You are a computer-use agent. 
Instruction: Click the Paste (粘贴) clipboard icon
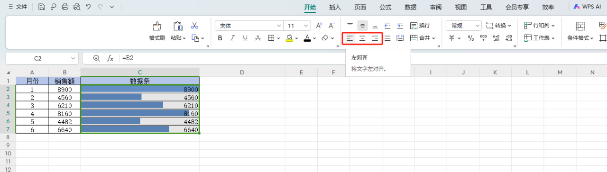[178, 26]
